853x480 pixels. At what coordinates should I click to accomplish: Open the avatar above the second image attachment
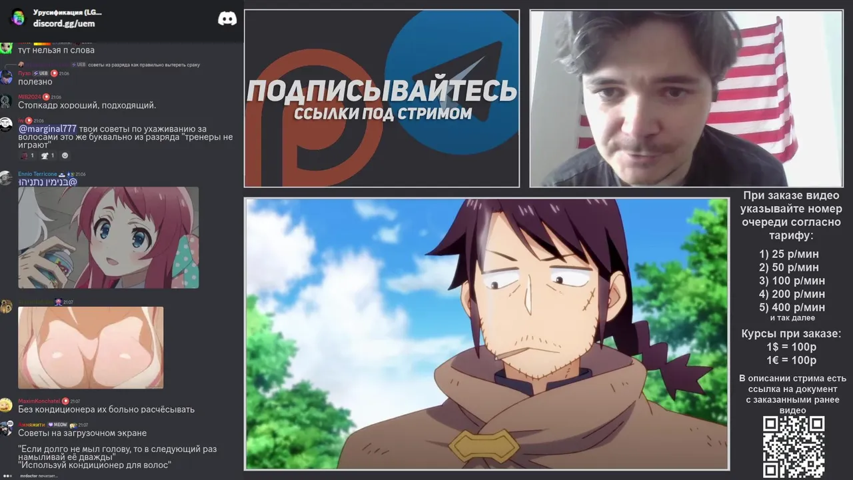click(6, 307)
